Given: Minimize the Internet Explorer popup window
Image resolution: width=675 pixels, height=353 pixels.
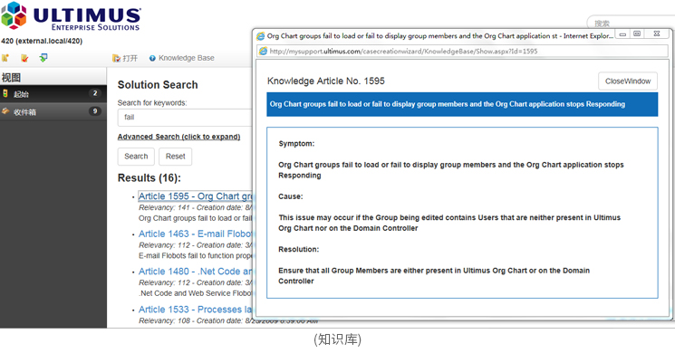Looking at the screenshot, I should click(622, 34).
